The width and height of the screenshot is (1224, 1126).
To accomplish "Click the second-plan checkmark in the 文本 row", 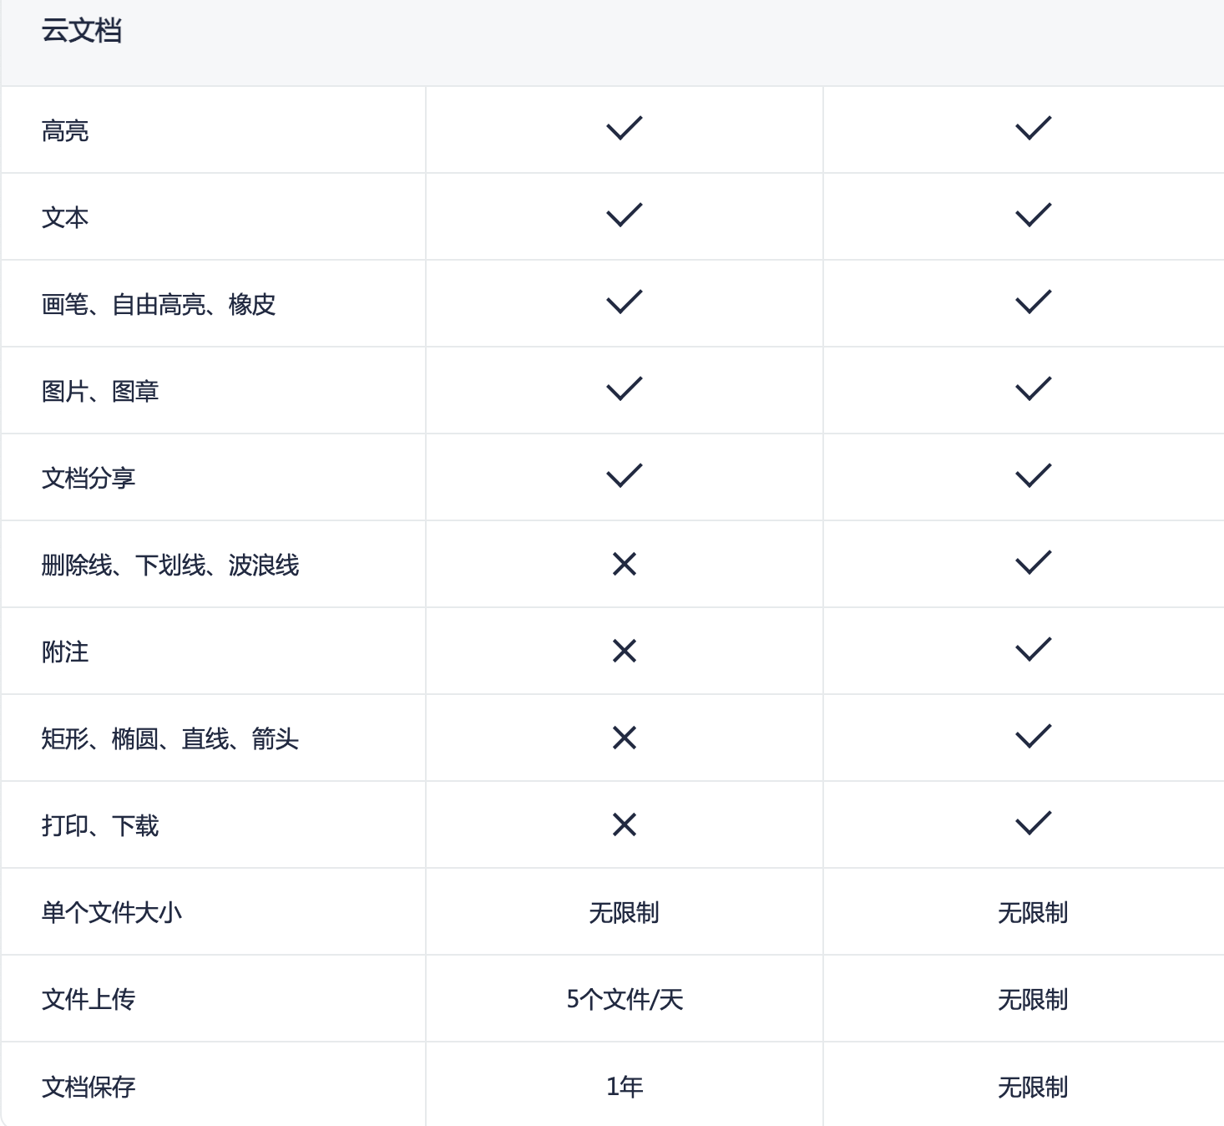I will tap(1033, 216).
